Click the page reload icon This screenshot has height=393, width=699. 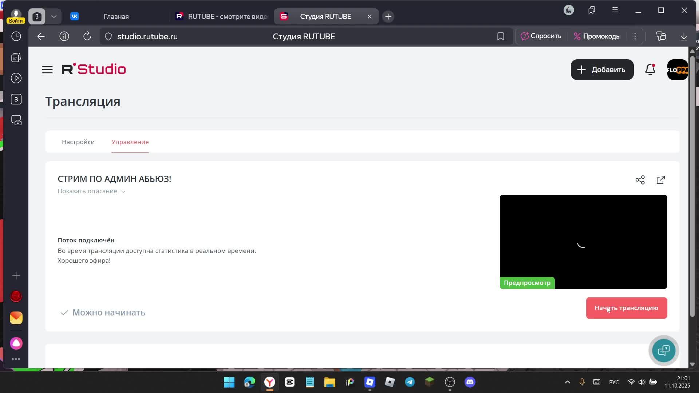tap(87, 36)
